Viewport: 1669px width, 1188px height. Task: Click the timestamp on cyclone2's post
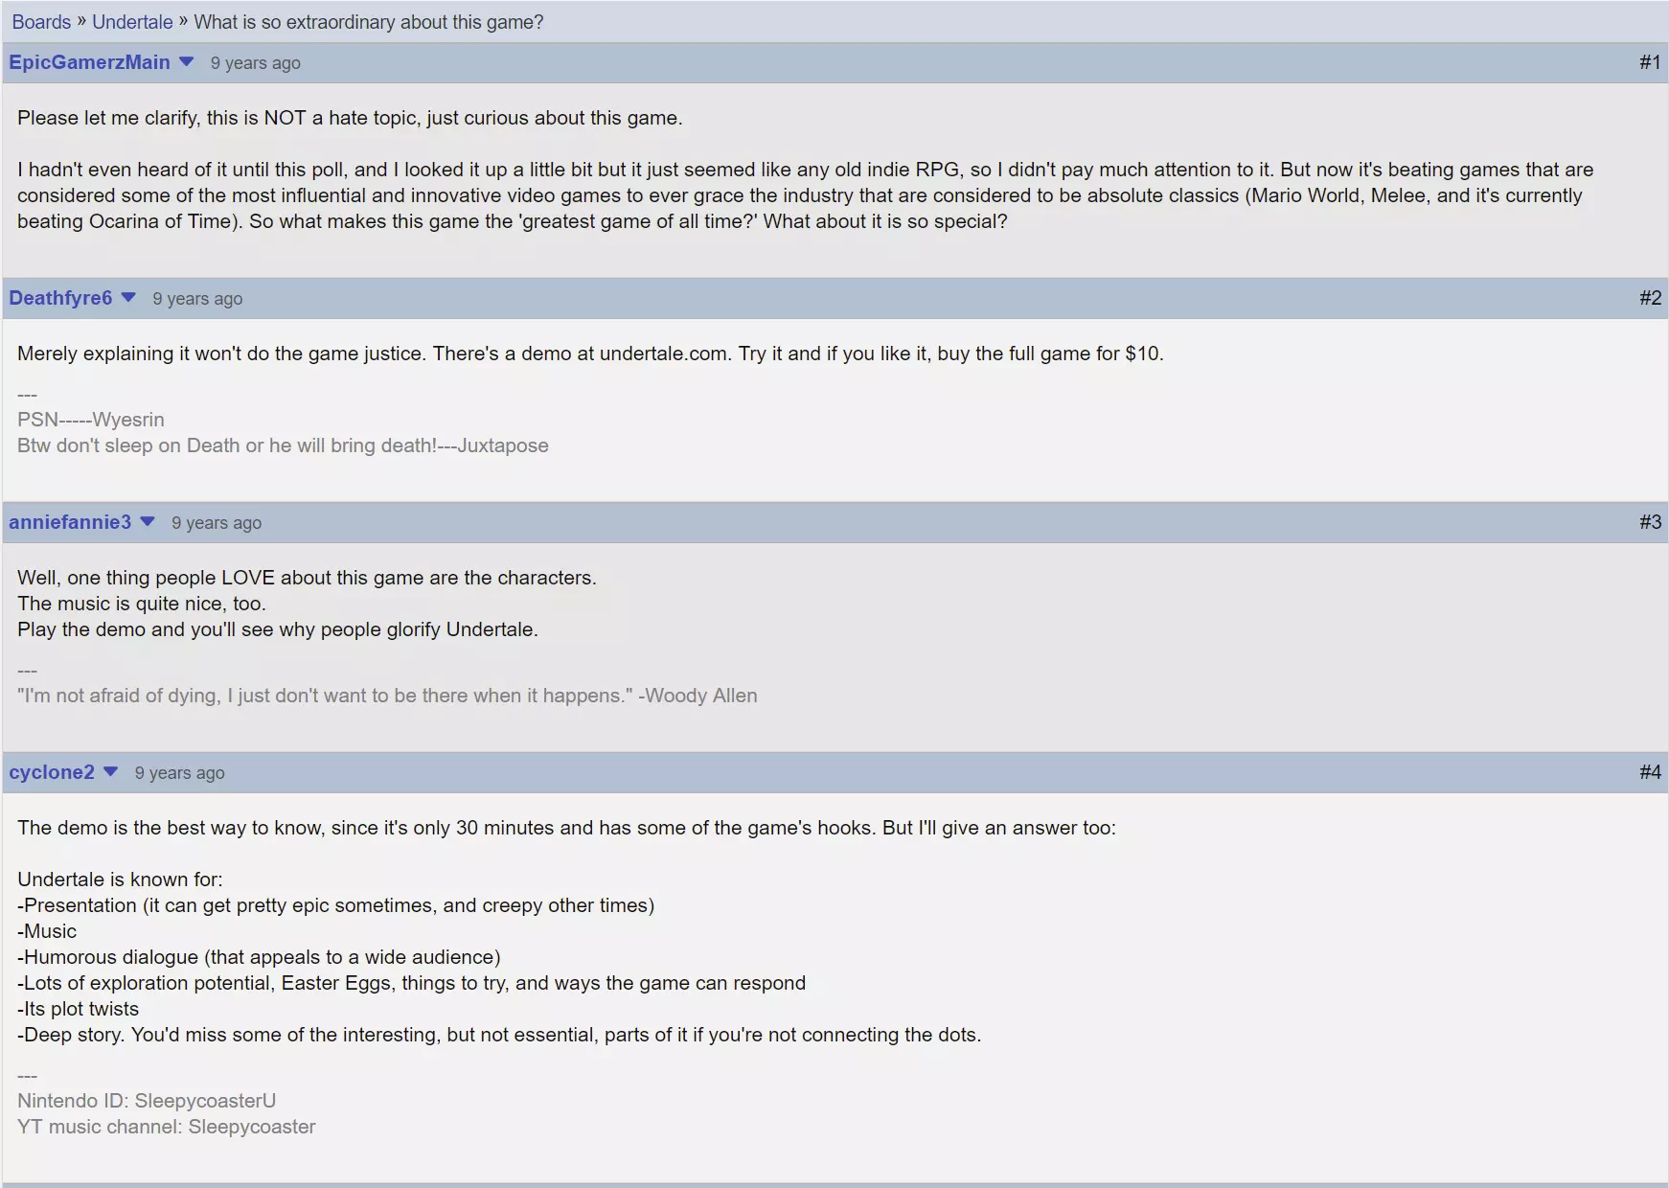click(x=179, y=773)
